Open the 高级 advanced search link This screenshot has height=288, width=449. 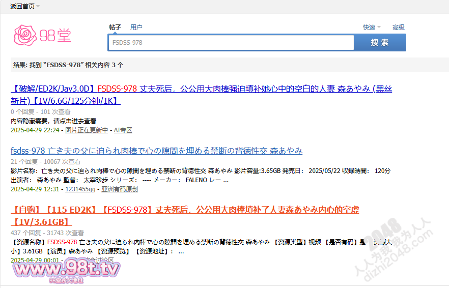tap(398, 27)
